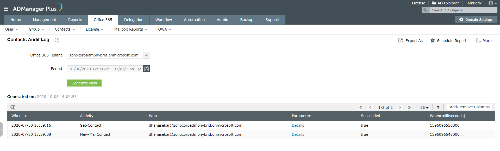Open the user account avatar menu
This screenshot has width=500, height=151.
[x=493, y=3]
